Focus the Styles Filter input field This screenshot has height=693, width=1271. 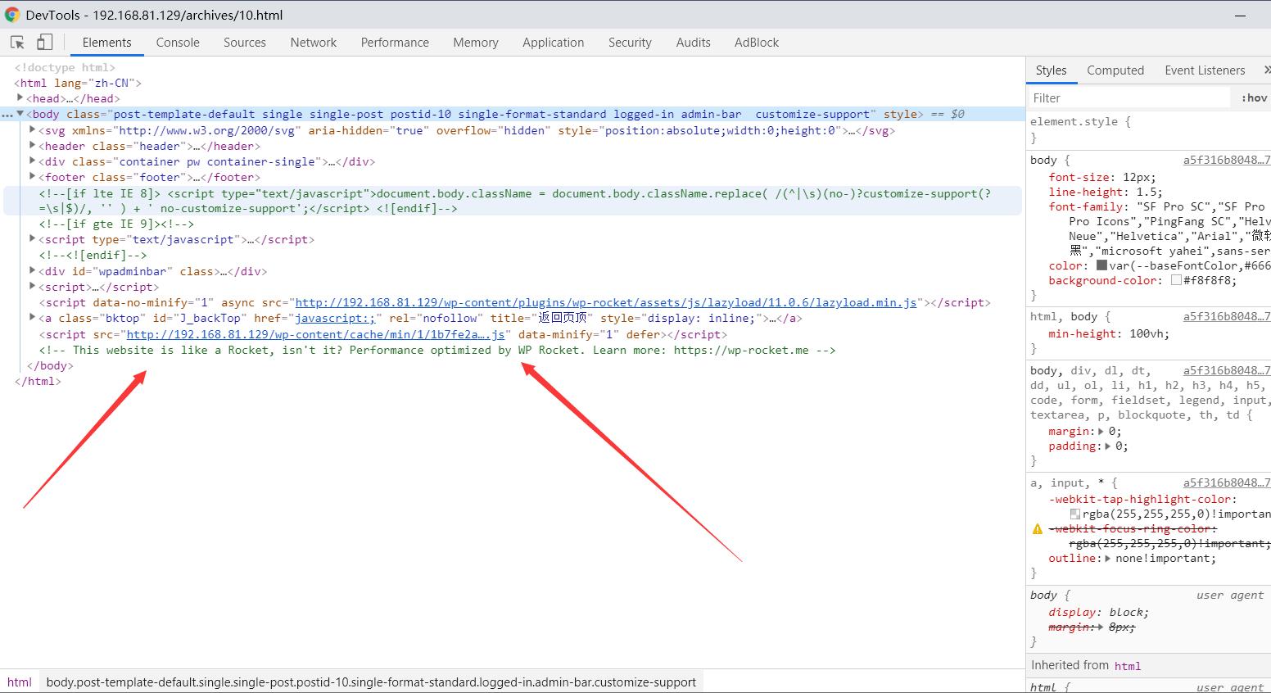tap(1129, 98)
